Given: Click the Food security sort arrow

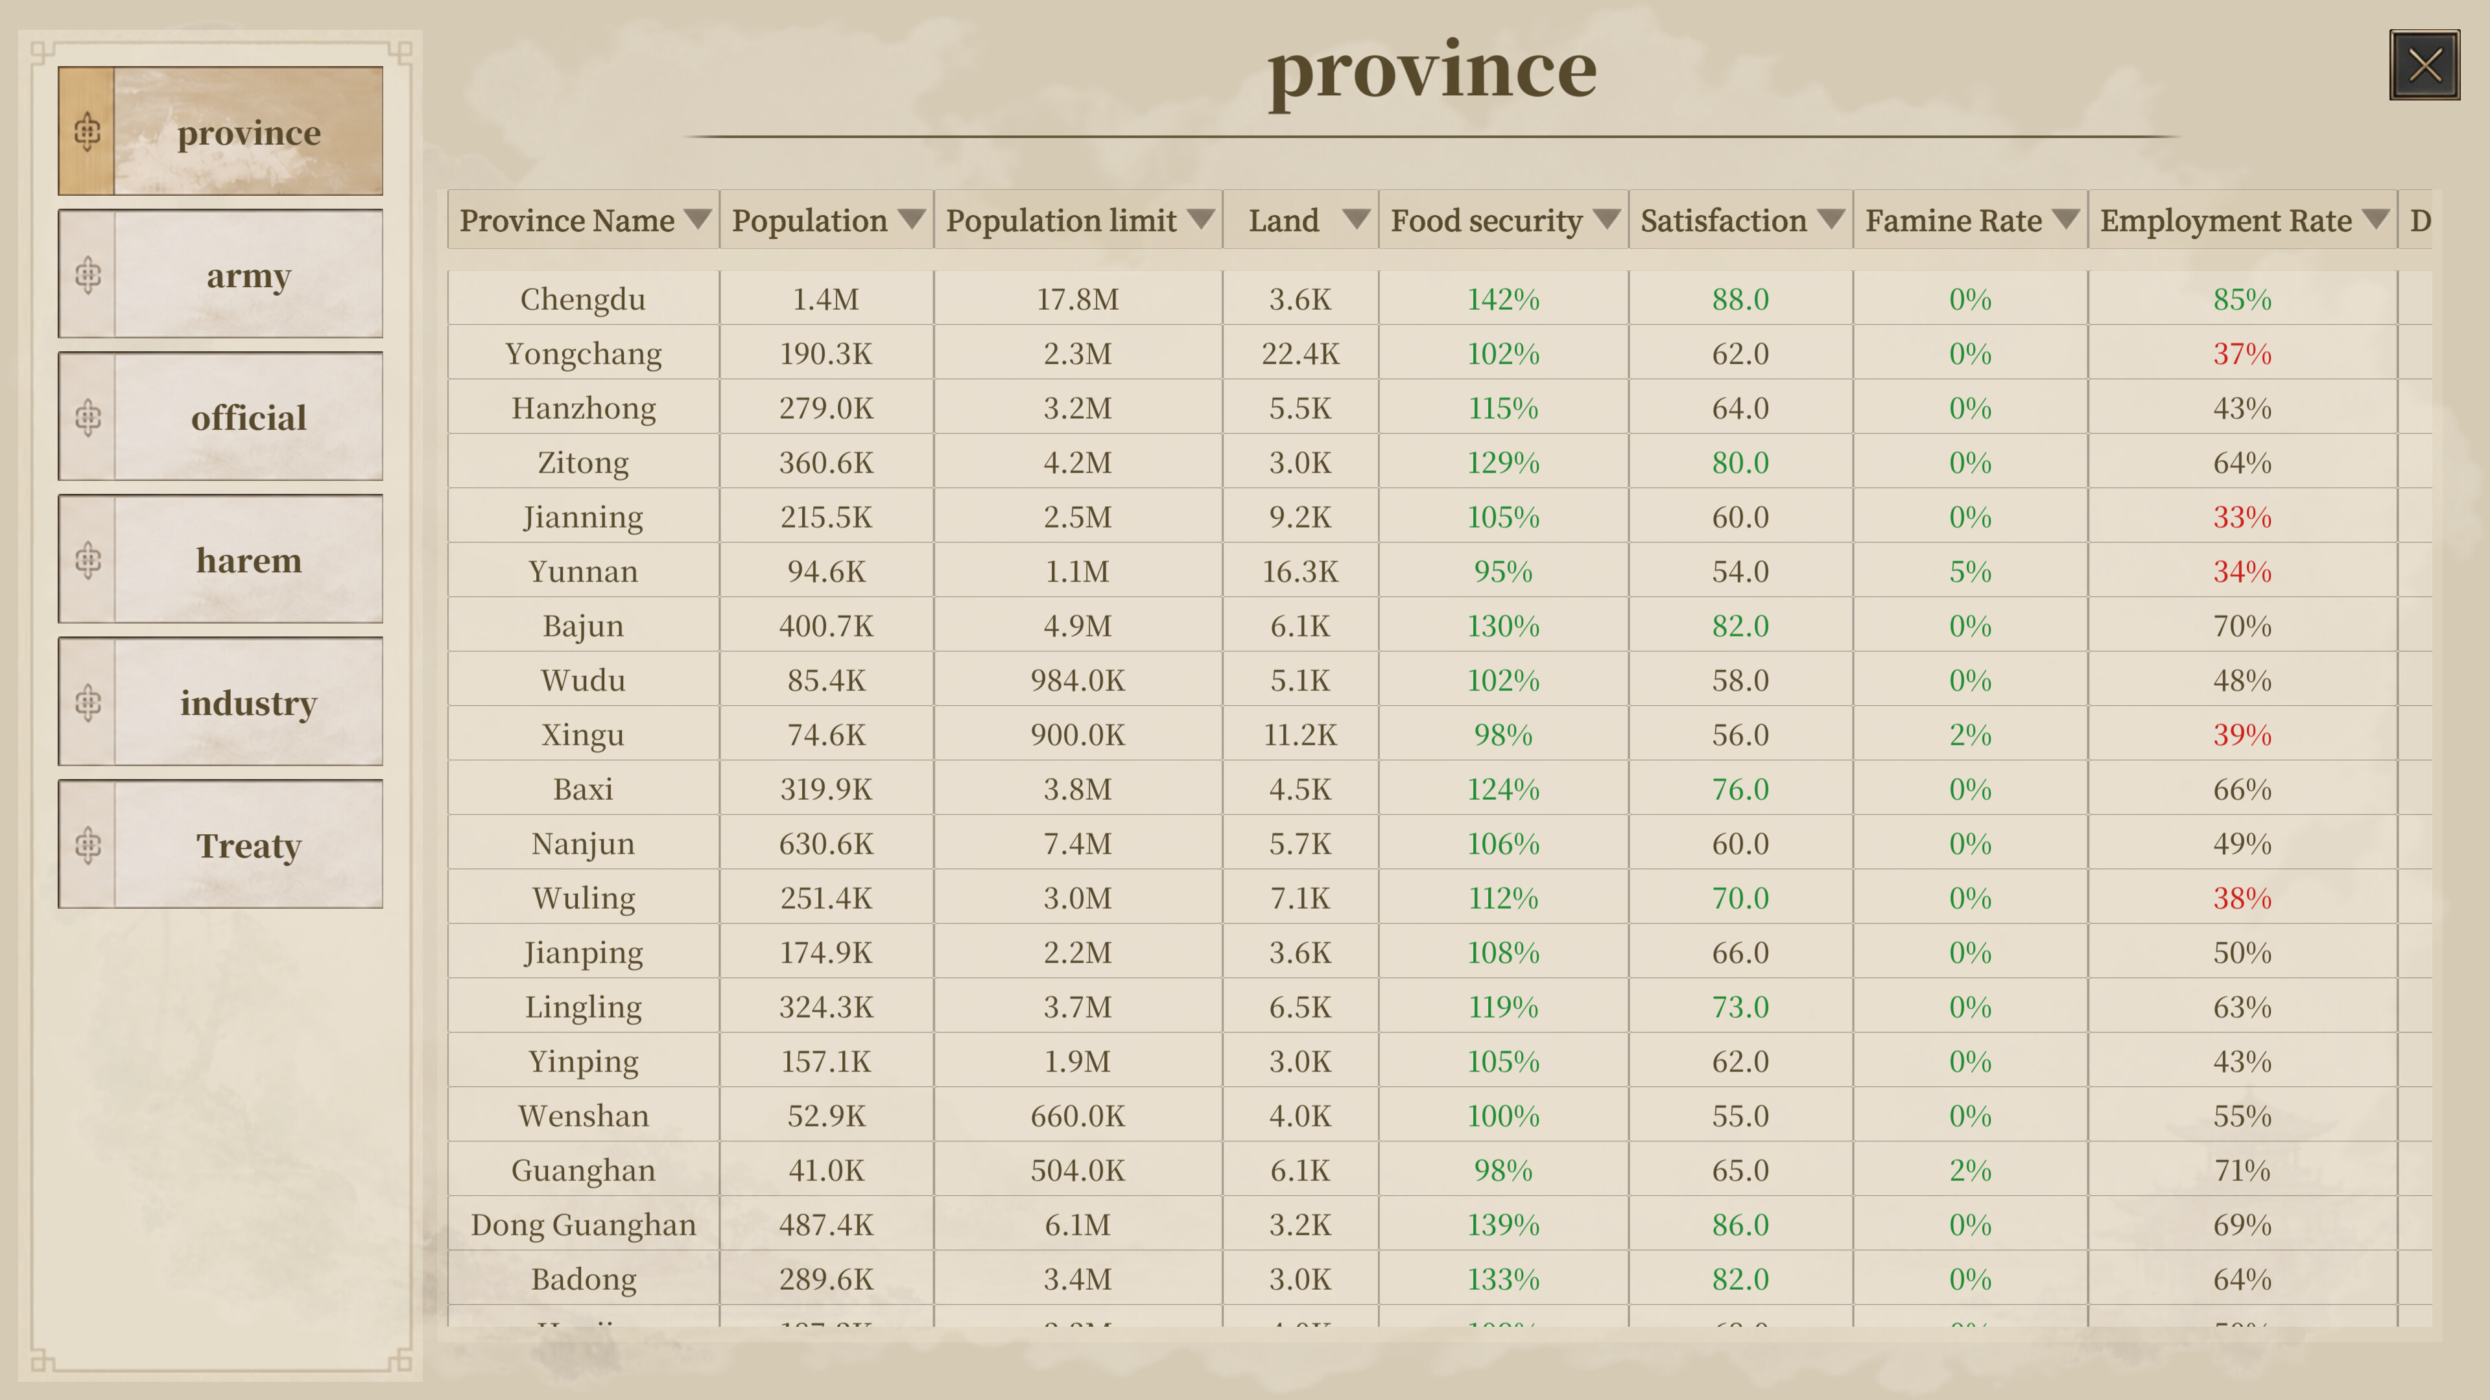Looking at the screenshot, I should tap(1607, 219).
